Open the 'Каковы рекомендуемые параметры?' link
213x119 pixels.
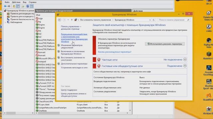tap(114, 52)
